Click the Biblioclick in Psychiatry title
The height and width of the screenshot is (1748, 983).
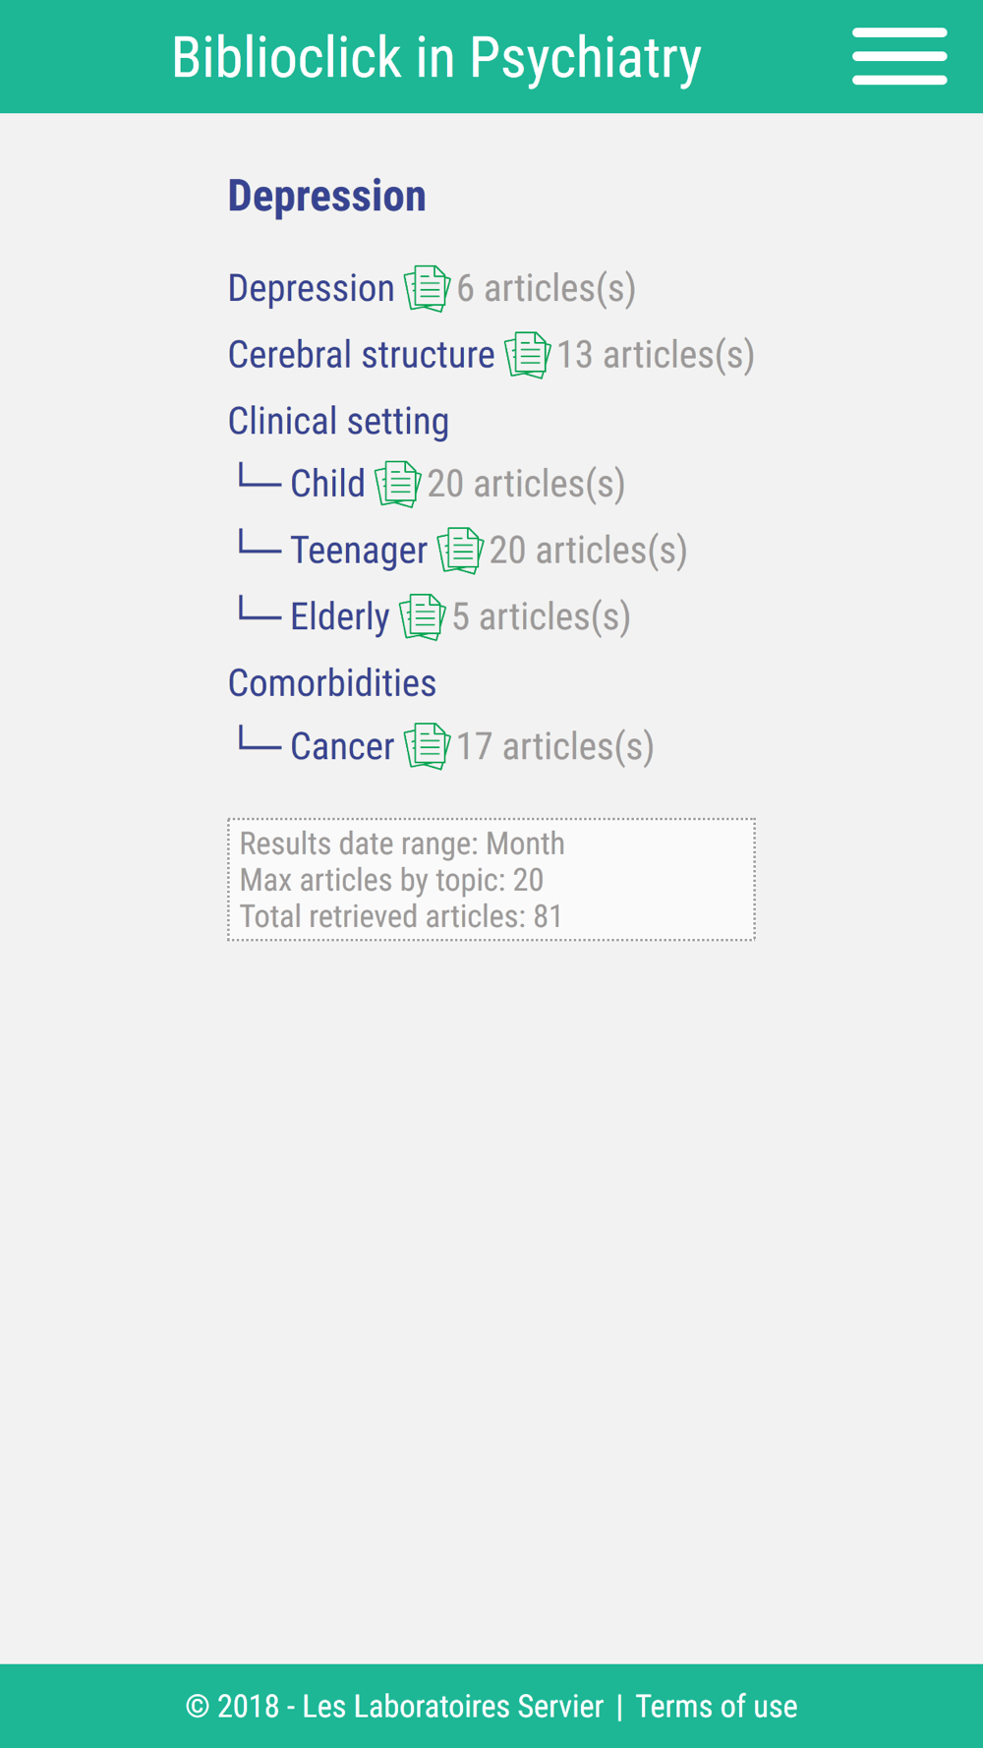coord(436,57)
